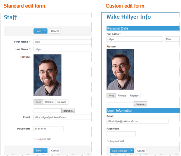Focus the Last Name field in Staff form

pos(62,49)
